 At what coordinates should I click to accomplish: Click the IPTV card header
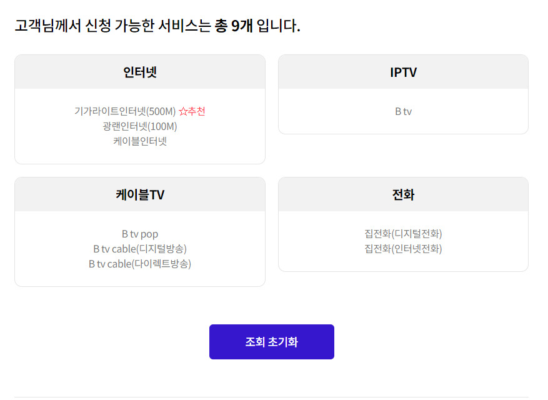point(403,72)
